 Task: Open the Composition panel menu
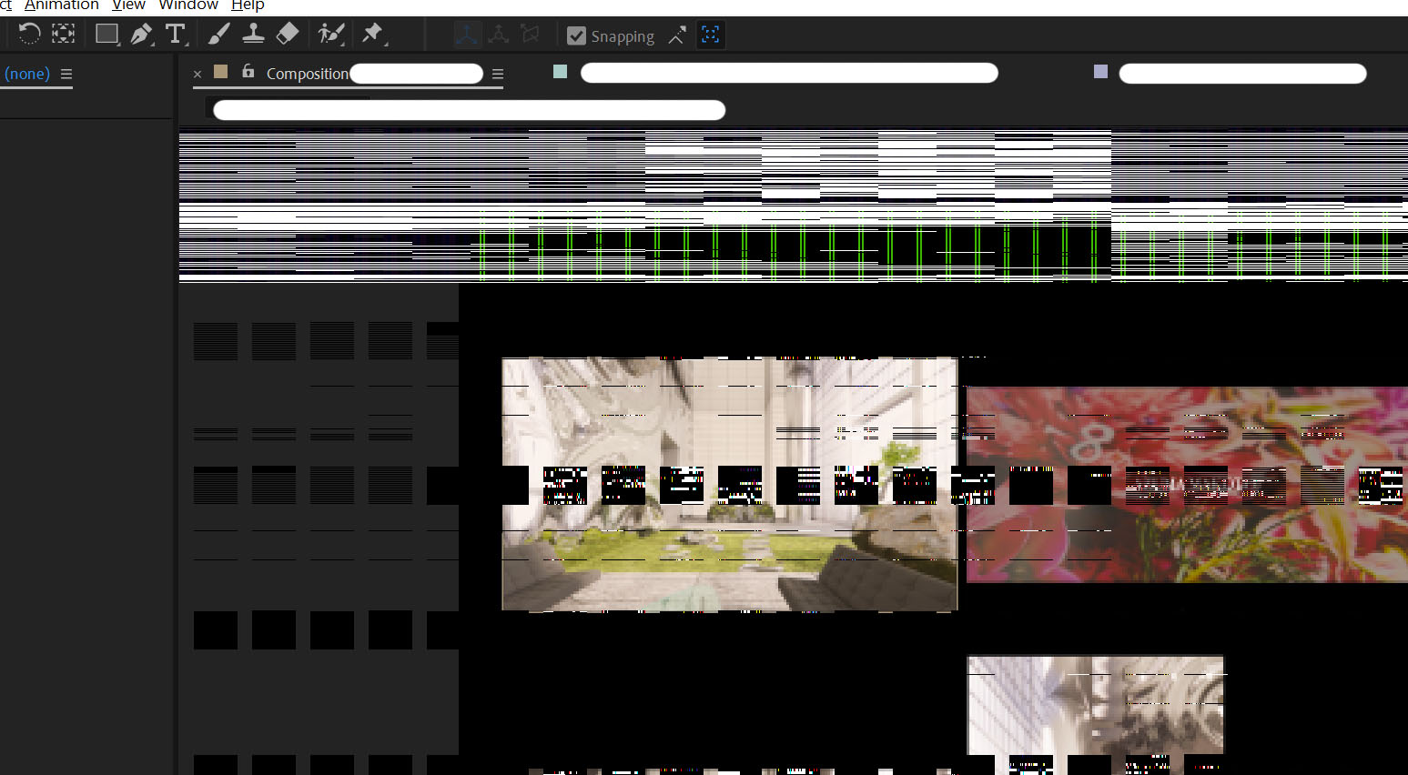(x=497, y=74)
